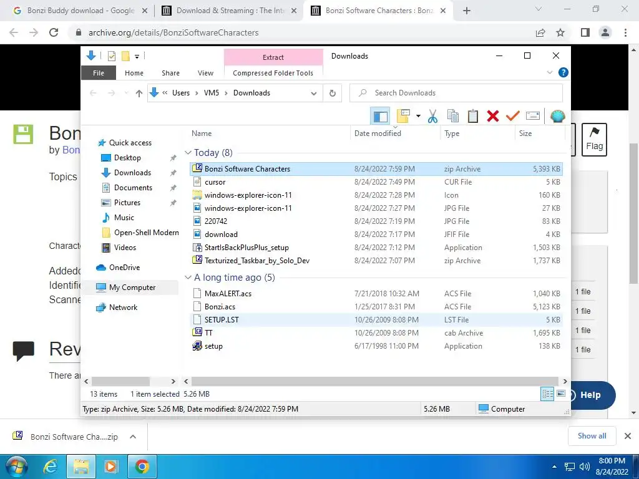Click the red X Delete toolbar icon
This screenshot has height=479, width=639.
click(493, 116)
